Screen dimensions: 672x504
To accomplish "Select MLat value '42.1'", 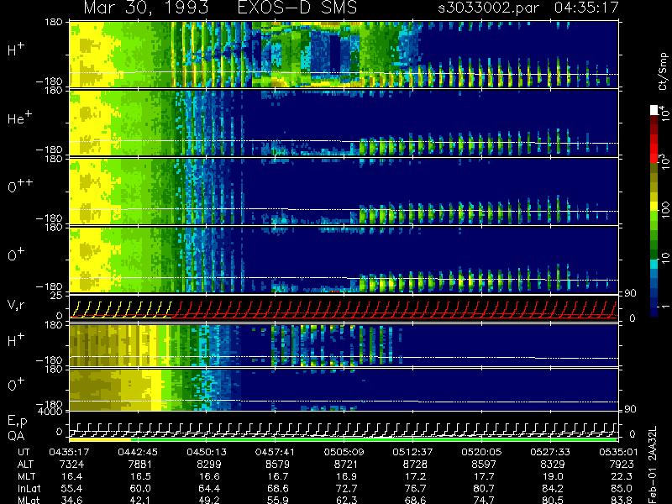I will click(x=140, y=500).
